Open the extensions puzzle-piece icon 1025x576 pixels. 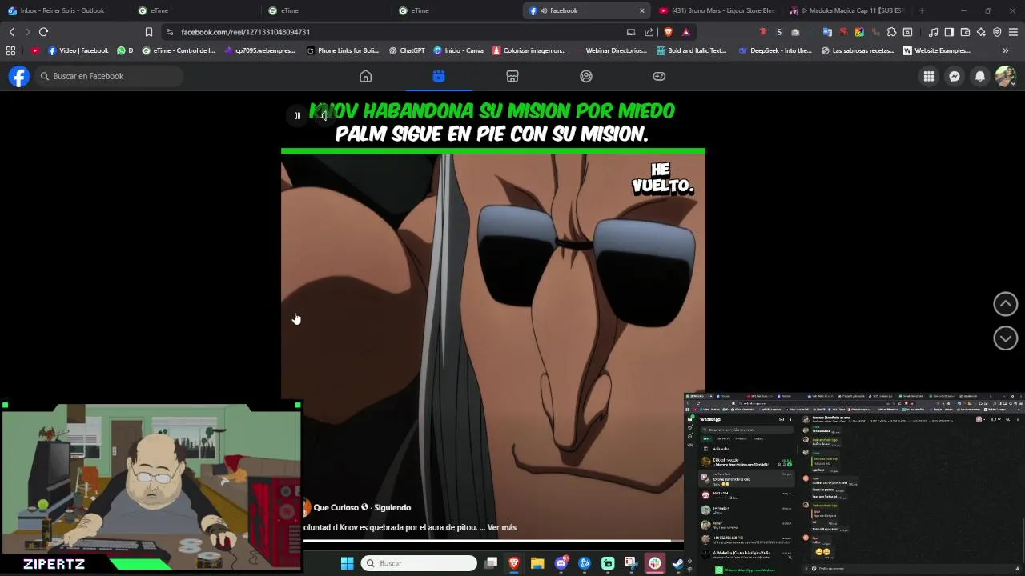[x=891, y=32]
